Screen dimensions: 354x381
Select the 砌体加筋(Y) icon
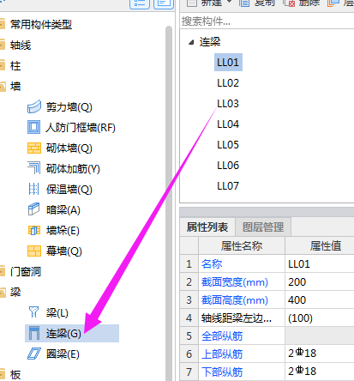click(34, 168)
